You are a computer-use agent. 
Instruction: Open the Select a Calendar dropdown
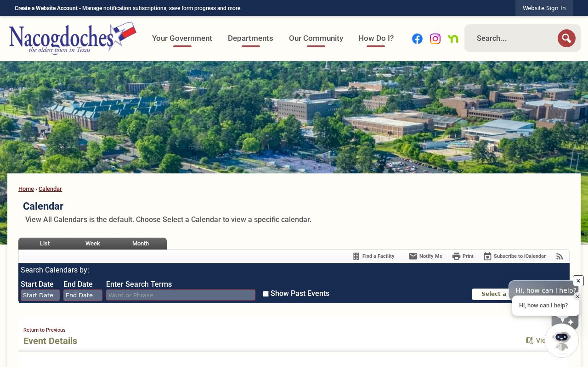[x=492, y=294]
